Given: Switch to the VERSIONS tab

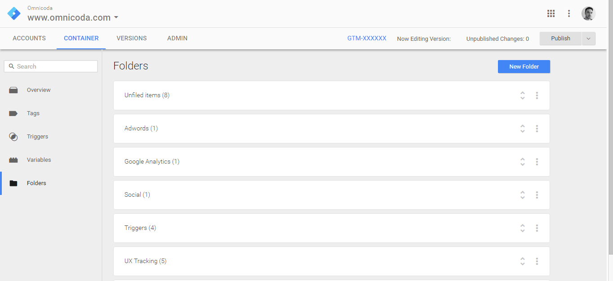Looking at the screenshot, I should point(131,38).
